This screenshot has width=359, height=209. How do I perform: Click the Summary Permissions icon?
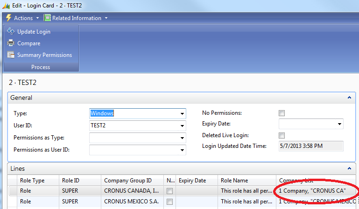coord(11,55)
